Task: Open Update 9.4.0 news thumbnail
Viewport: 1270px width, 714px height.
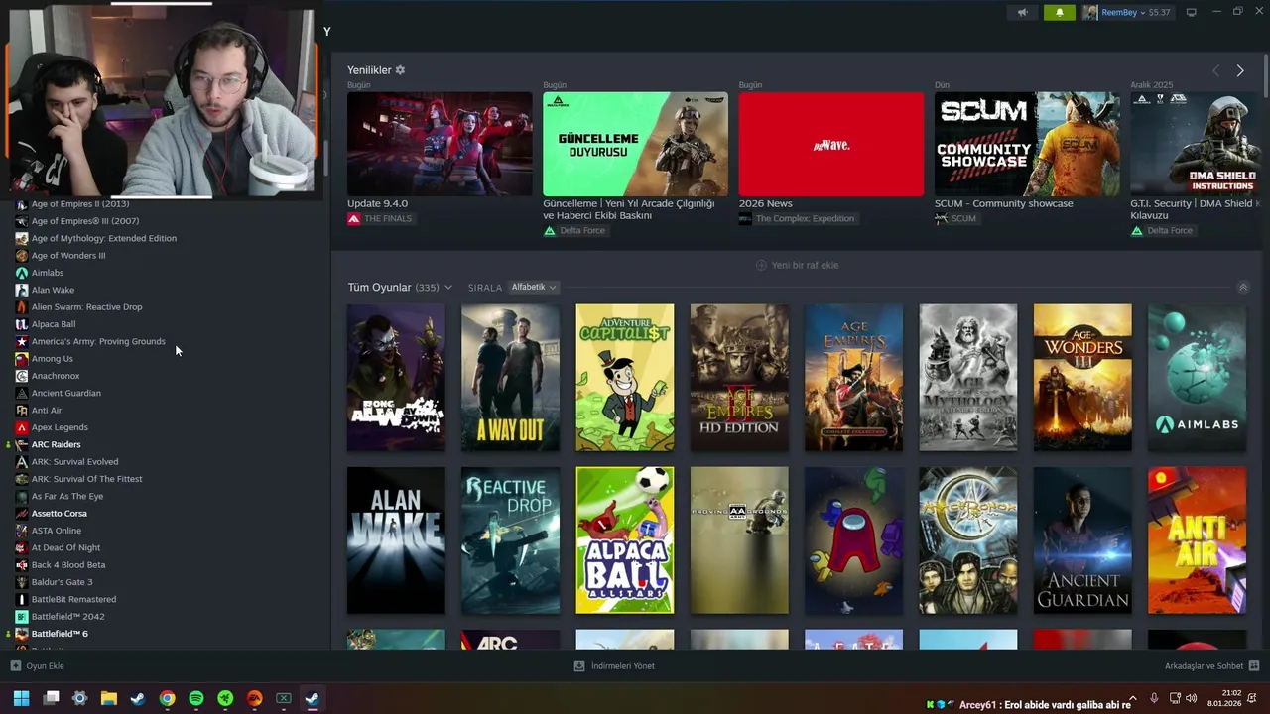Action: tap(440, 144)
